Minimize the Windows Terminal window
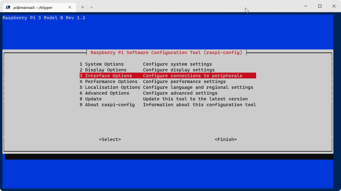 coord(305,6)
